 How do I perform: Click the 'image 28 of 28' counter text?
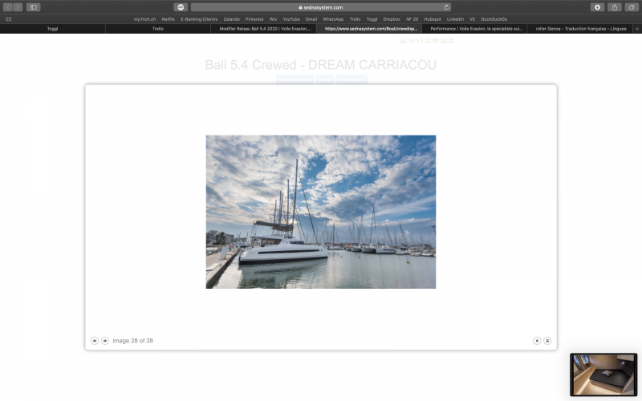tap(132, 340)
